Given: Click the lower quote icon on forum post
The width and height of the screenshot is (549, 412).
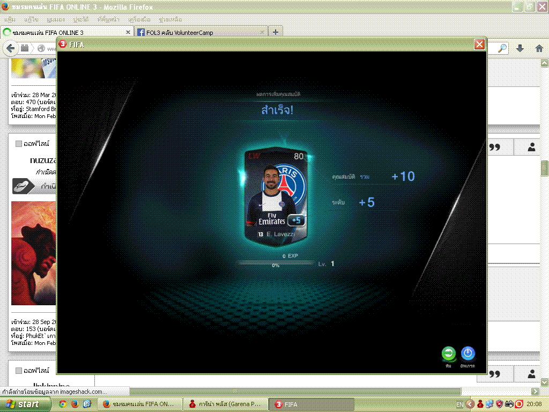Looking at the screenshot, I should (494, 374).
